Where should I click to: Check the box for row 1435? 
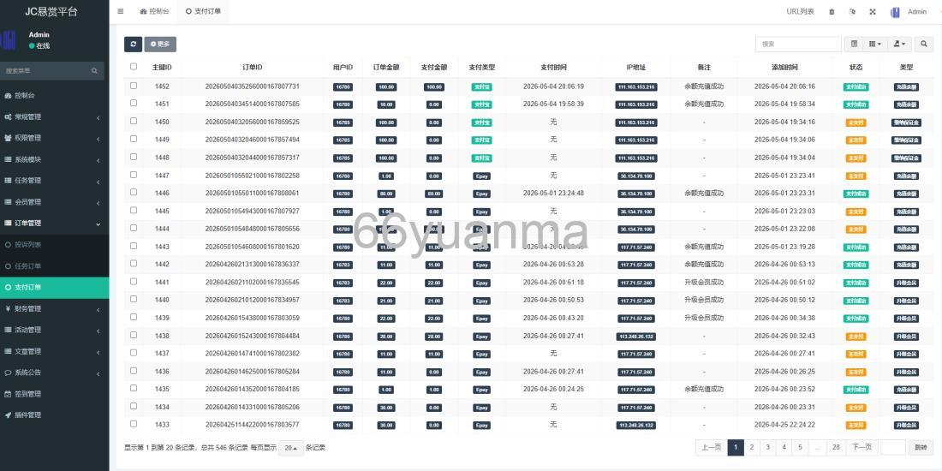[134, 388]
